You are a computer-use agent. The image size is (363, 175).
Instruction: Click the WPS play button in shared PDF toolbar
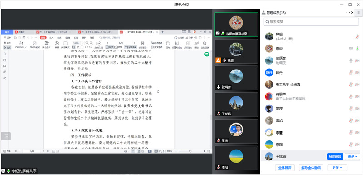[x=57, y=43]
